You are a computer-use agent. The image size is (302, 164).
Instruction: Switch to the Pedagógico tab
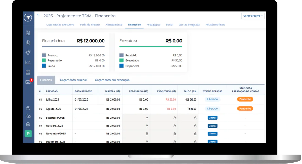coord(153,25)
